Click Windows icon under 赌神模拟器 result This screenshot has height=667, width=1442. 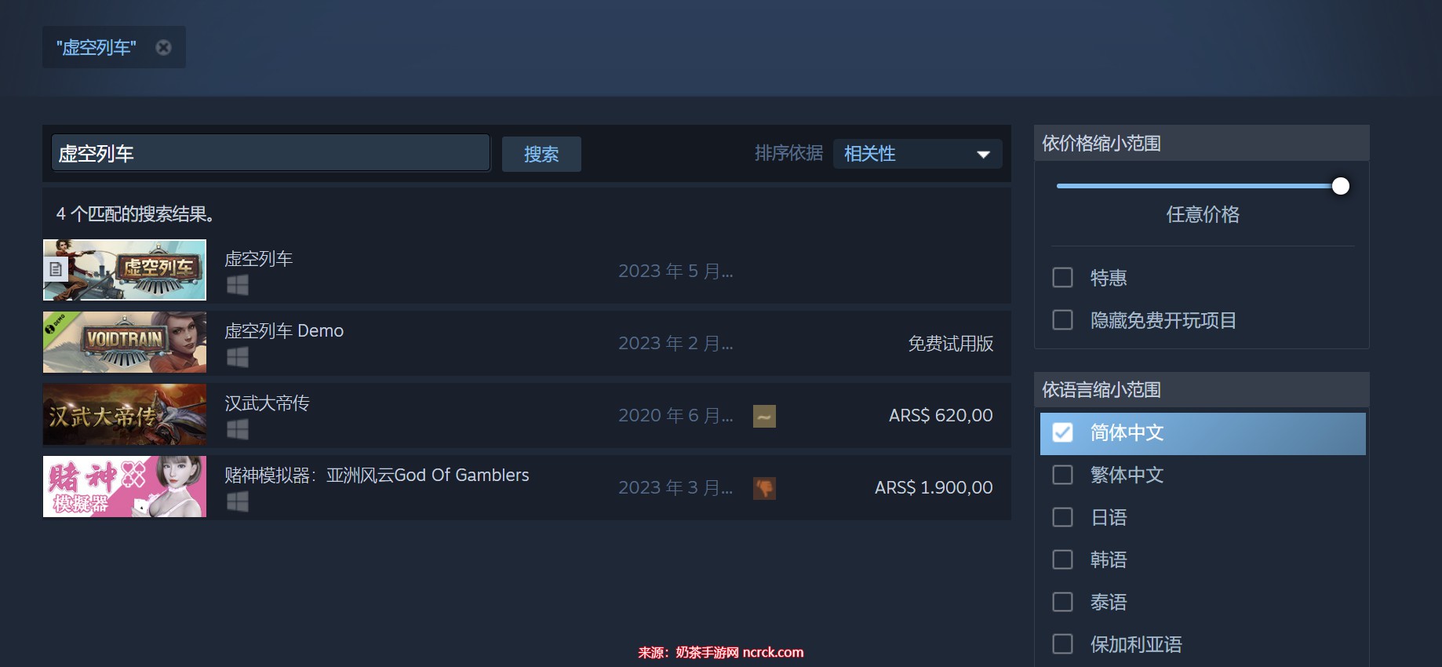[237, 501]
